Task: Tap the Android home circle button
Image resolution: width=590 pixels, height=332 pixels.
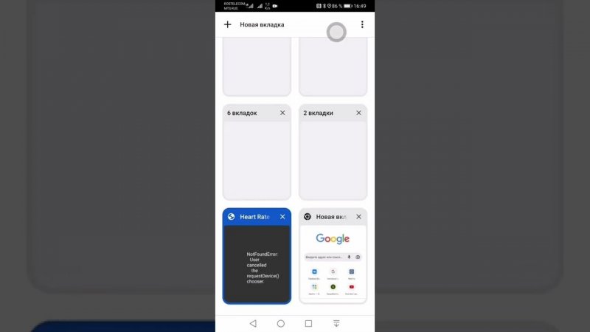Action: (281, 323)
